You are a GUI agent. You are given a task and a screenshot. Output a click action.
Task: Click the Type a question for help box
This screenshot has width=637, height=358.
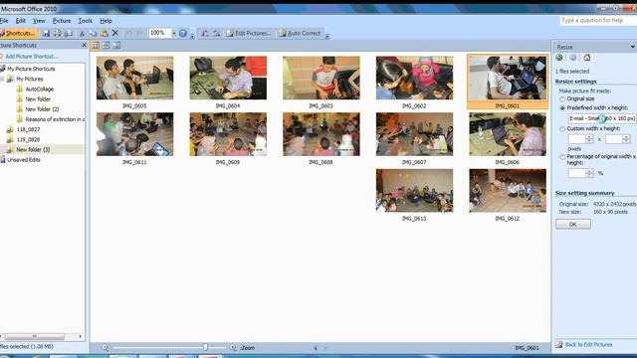pos(598,20)
